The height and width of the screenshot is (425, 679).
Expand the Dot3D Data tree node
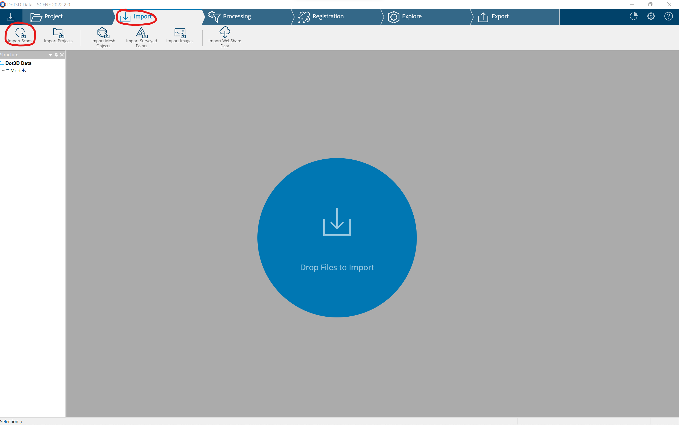(x=2, y=63)
